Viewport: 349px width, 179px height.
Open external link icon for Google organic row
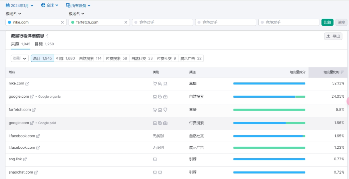tap(32, 97)
